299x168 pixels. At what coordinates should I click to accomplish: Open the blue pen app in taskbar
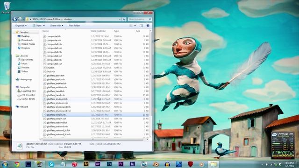(x=178, y=164)
